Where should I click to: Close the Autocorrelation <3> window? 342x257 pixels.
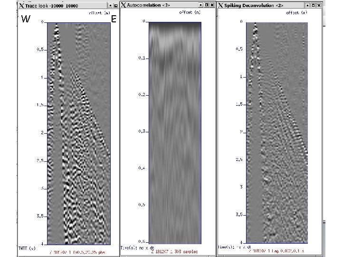212,5
